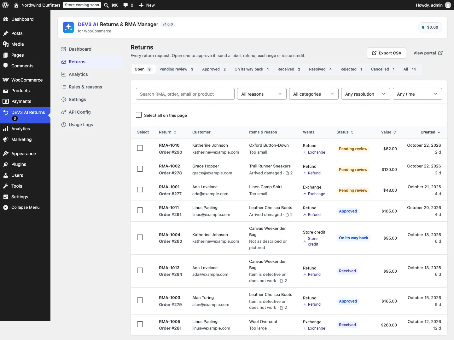
Task: Open the View portal link
Action: click(x=428, y=53)
